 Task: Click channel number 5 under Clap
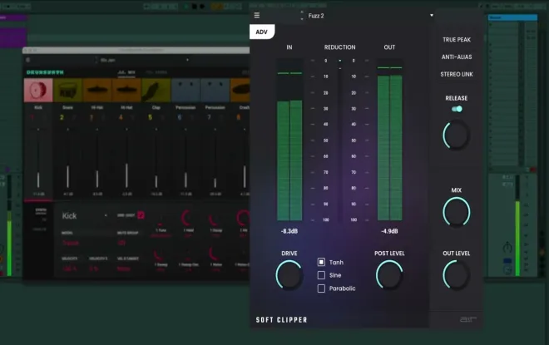pyautogui.click(x=150, y=117)
